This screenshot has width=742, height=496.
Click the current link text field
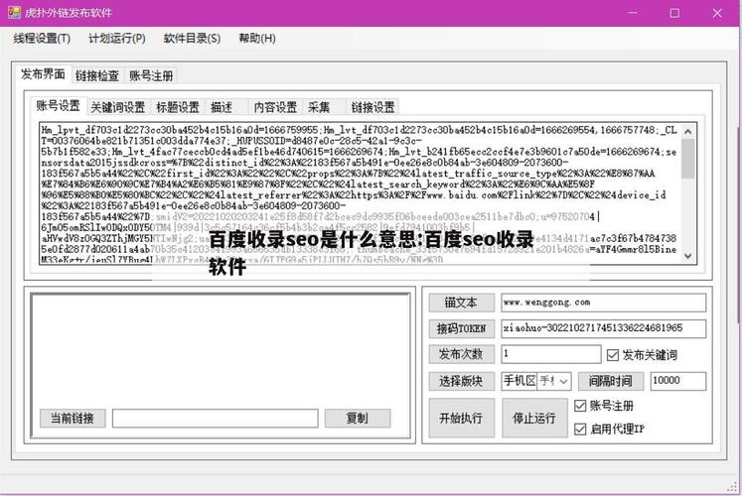click(216, 419)
